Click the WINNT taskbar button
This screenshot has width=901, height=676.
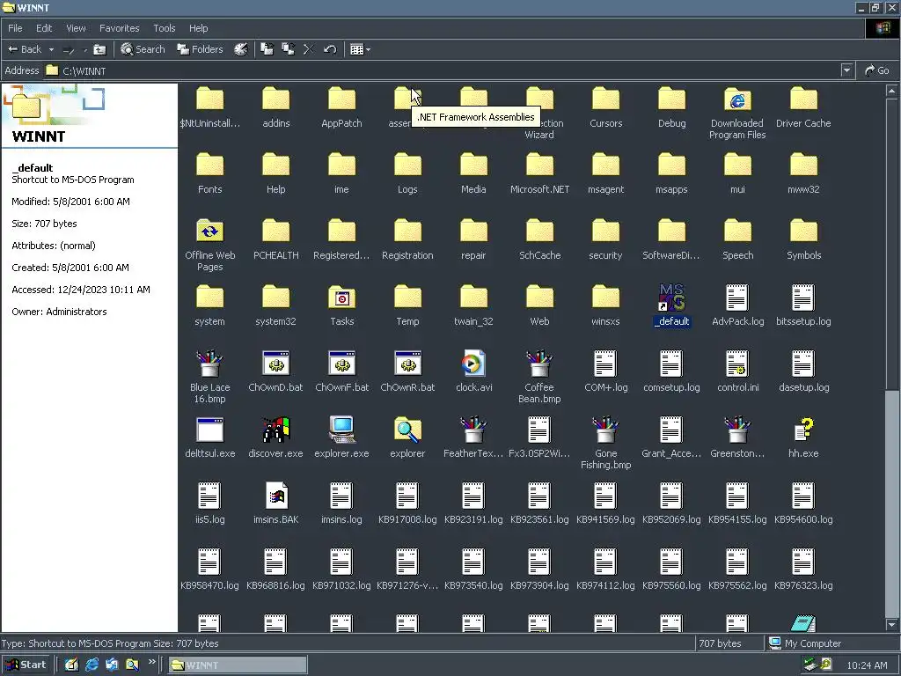pyautogui.click(x=238, y=665)
